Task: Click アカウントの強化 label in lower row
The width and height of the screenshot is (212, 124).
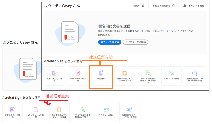Action: (x=106, y=115)
